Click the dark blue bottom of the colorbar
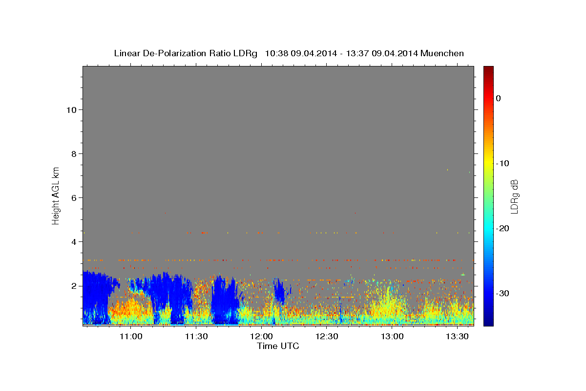Viewport: 586px width, 391px height. pyautogui.click(x=488, y=320)
